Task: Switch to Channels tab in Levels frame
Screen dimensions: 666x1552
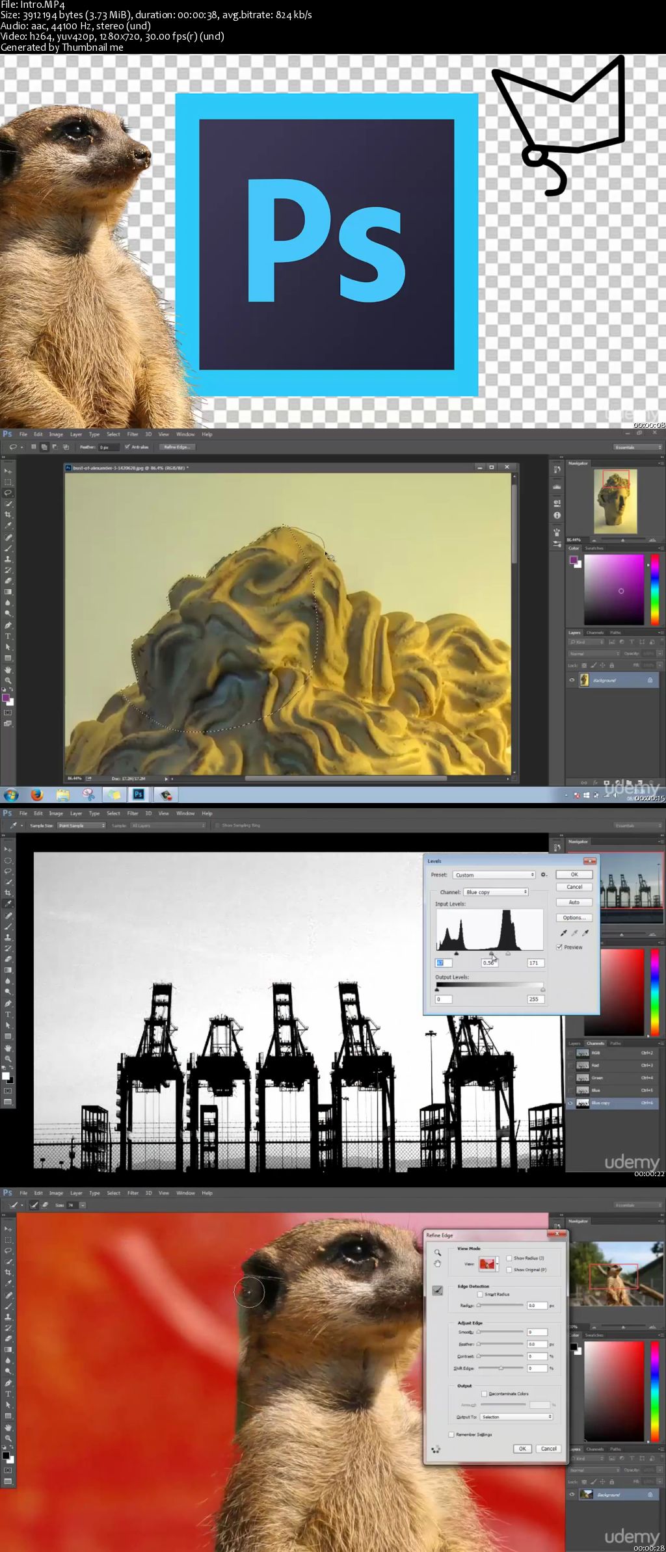Action: (595, 1044)
